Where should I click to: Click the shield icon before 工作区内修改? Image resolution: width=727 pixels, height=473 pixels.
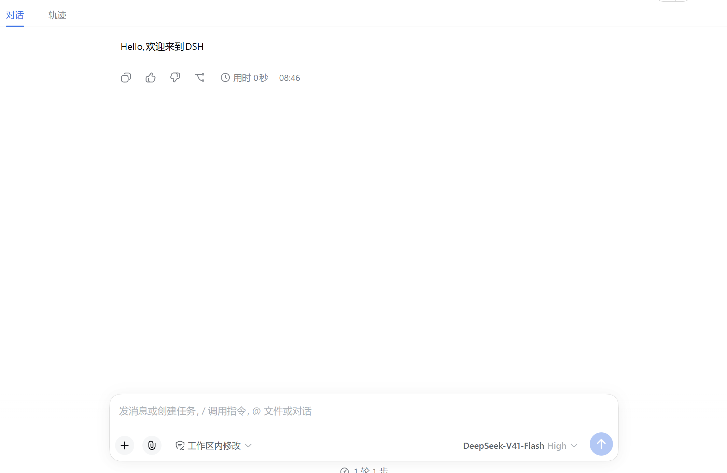180,446
